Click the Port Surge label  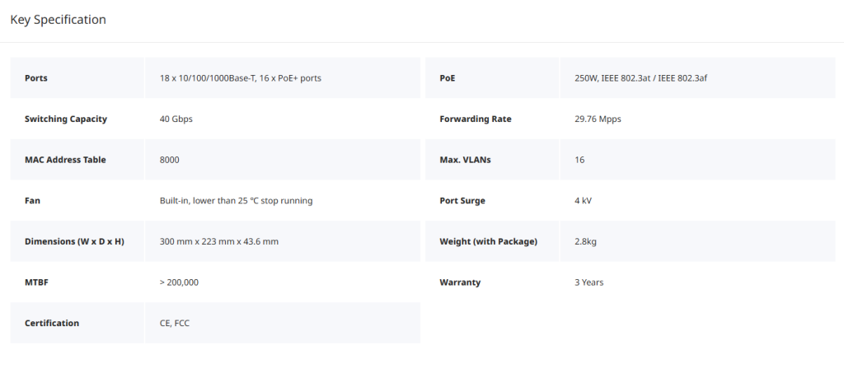(x=462, y=200)
